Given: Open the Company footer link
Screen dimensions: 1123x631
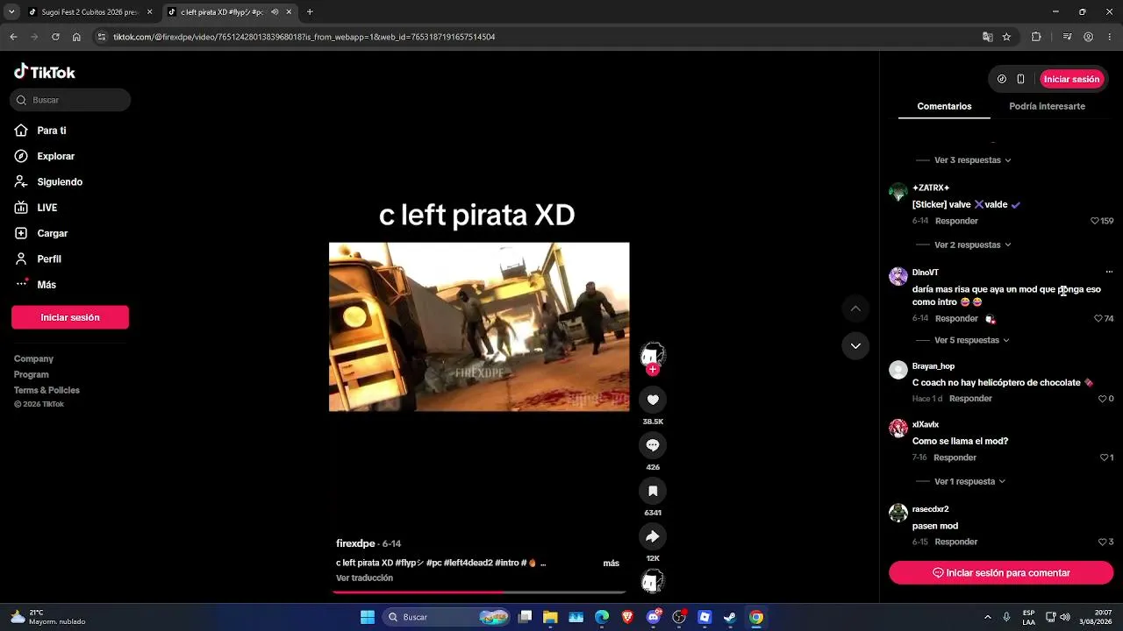Looking at the screenshot, I should pos(33,359).
